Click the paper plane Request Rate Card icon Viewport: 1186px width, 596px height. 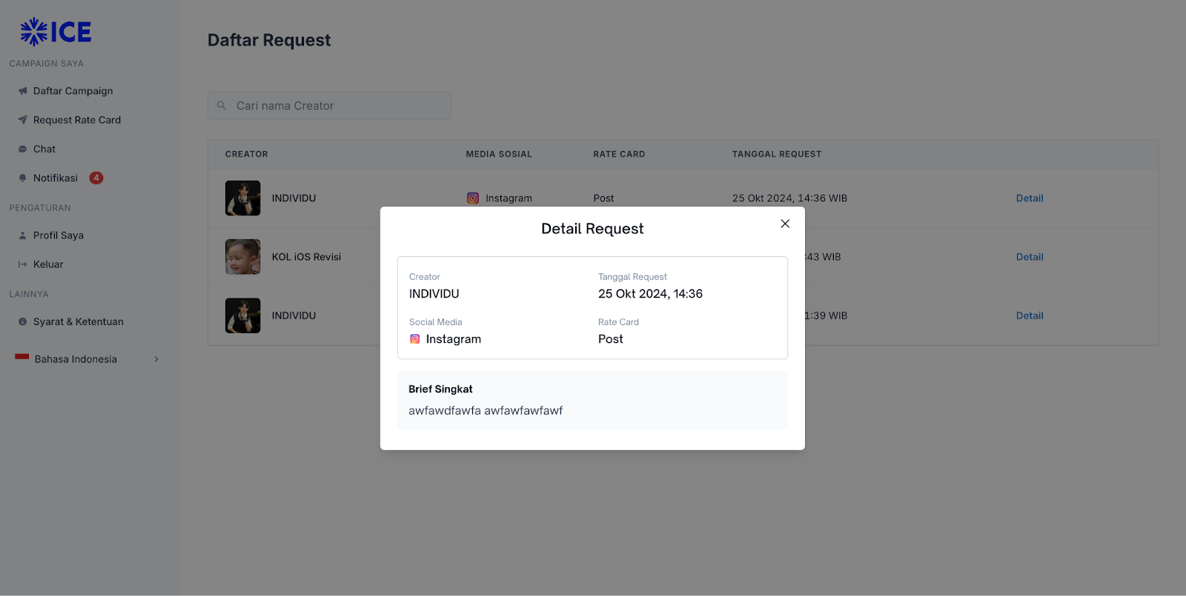coord(22,120)
